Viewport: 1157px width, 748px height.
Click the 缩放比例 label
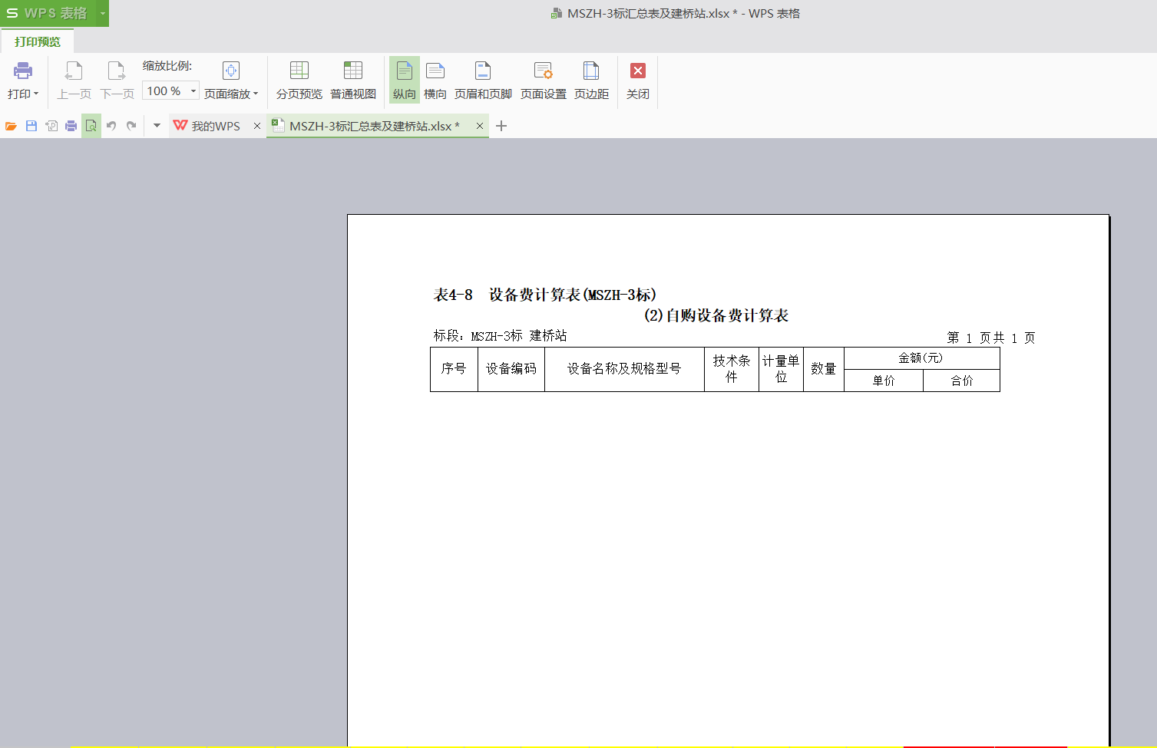167,66
